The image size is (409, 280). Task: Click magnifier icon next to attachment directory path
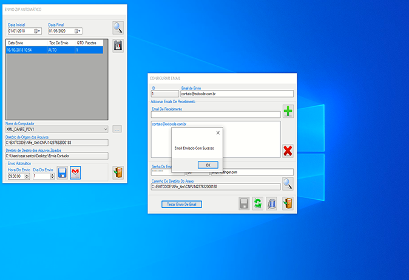[x=288, y=184]
